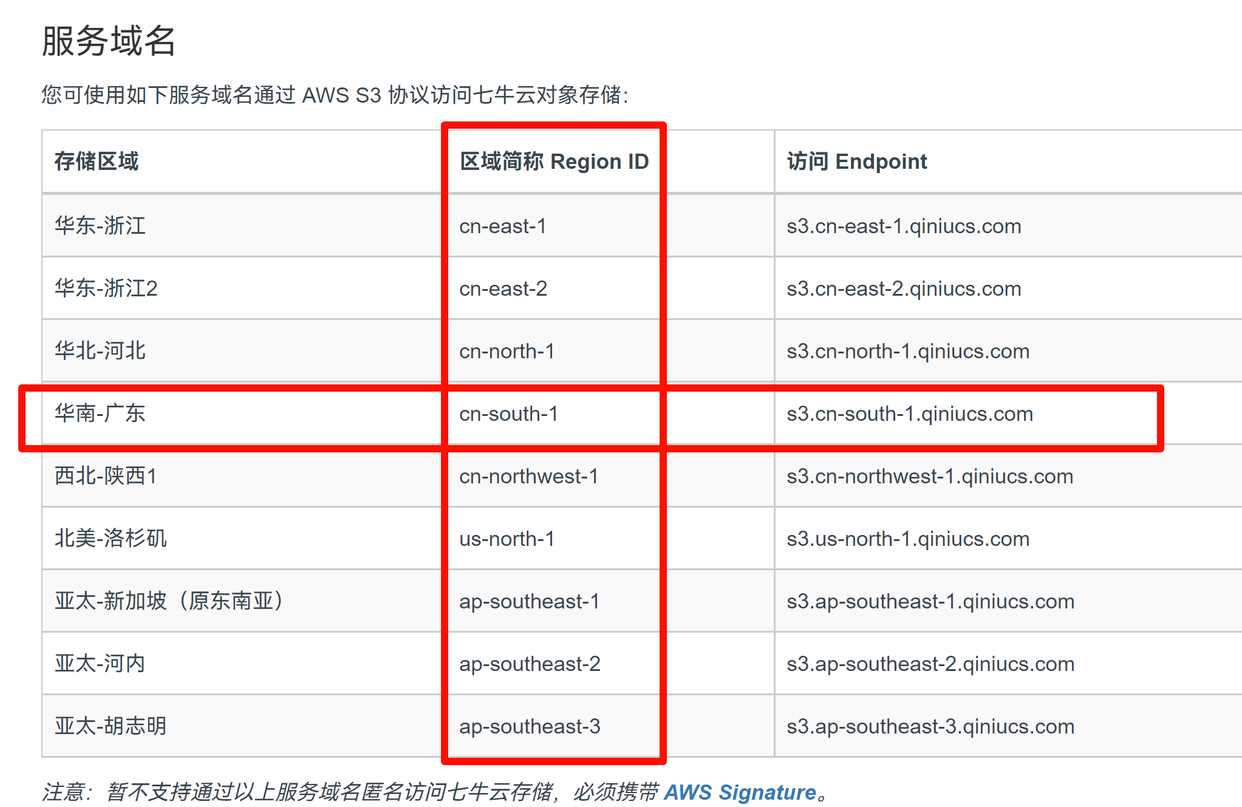1242x807 pixels.
Task: Click the s3.cn-south-1.qiniucs.com endpoint text
Action: click(909, 414)
